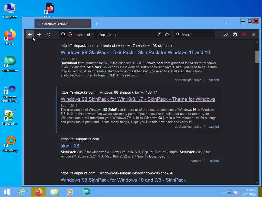This screenshot has height=197, width=262.
Task: Open the media player taskbar icon
Action: (x=70, y=192)
